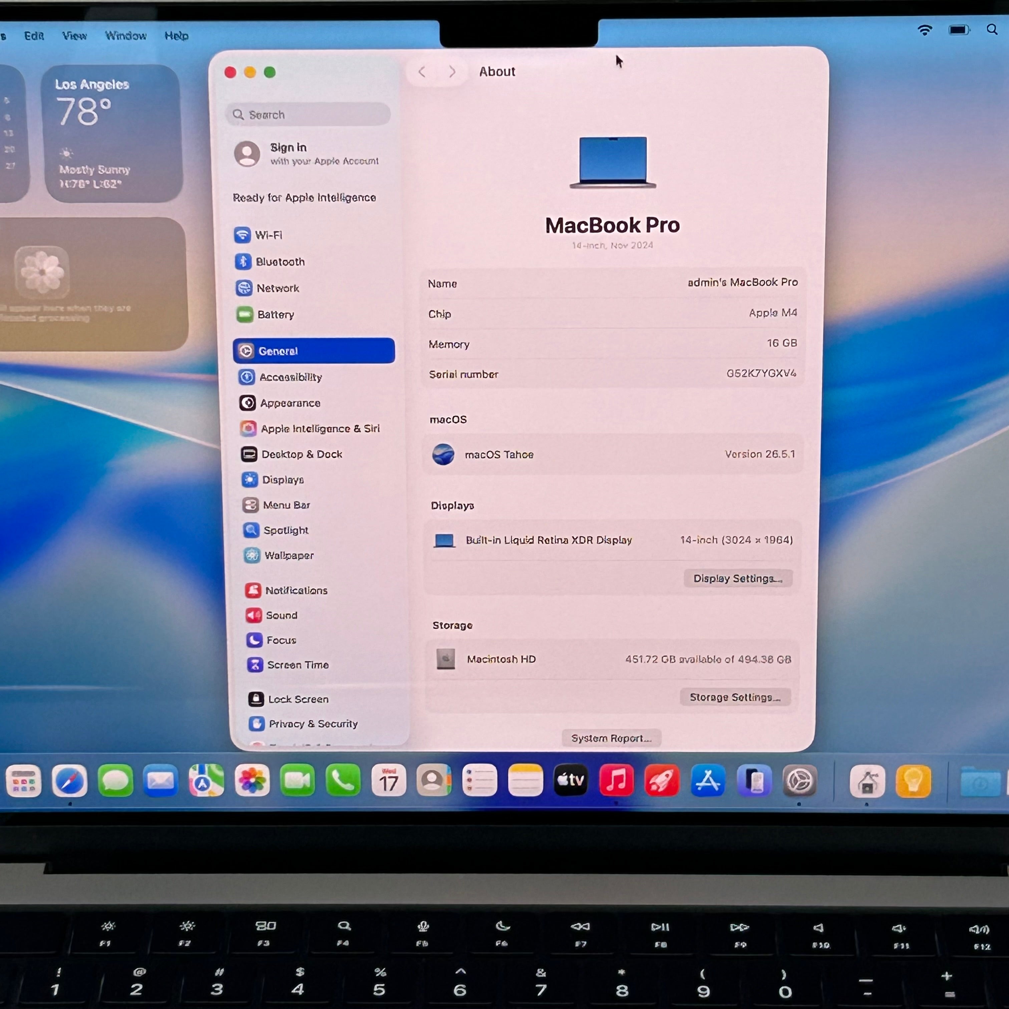Click the serial number value

(761, 373)
